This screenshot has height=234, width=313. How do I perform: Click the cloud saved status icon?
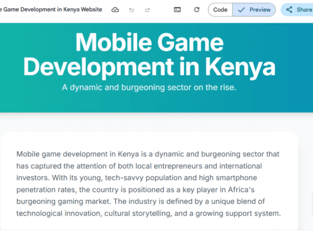click(x=115, y=9)
